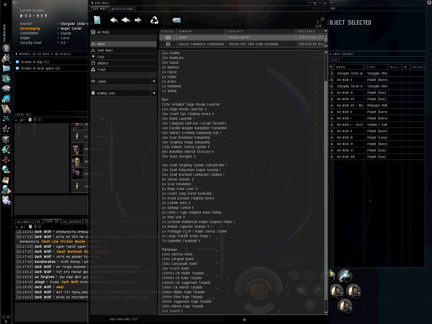432x324 pixels.
Task: Click the reply arrow icon
Action: coord(114,20)
